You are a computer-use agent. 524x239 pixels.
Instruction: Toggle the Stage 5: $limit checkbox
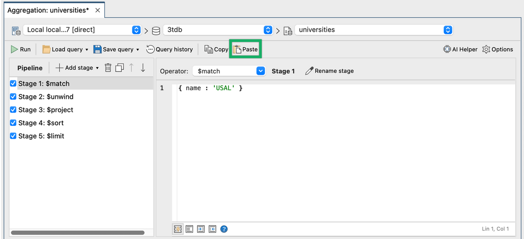coord(14,137)
